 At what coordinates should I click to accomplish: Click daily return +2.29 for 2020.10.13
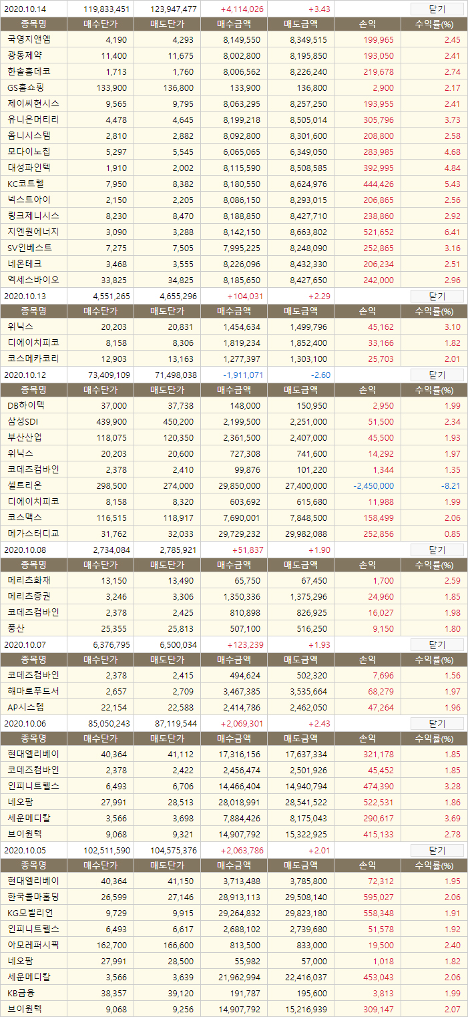pyautogui.click(x=319, y=296)
